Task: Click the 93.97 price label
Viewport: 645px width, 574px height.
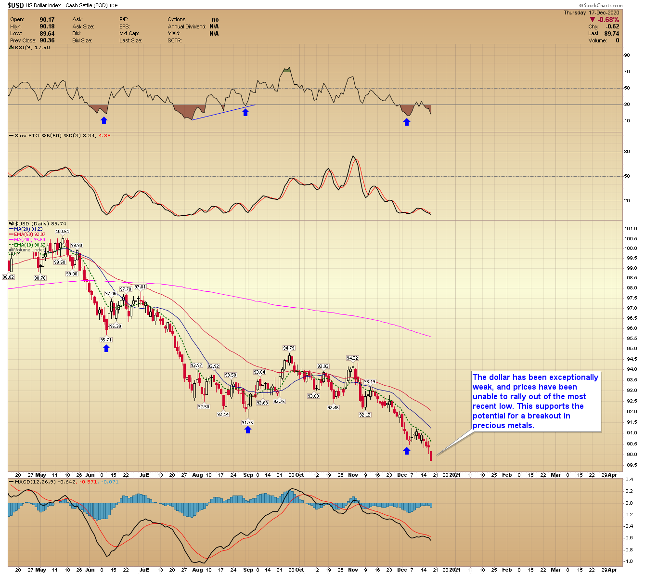Action: tap(196, 365)
